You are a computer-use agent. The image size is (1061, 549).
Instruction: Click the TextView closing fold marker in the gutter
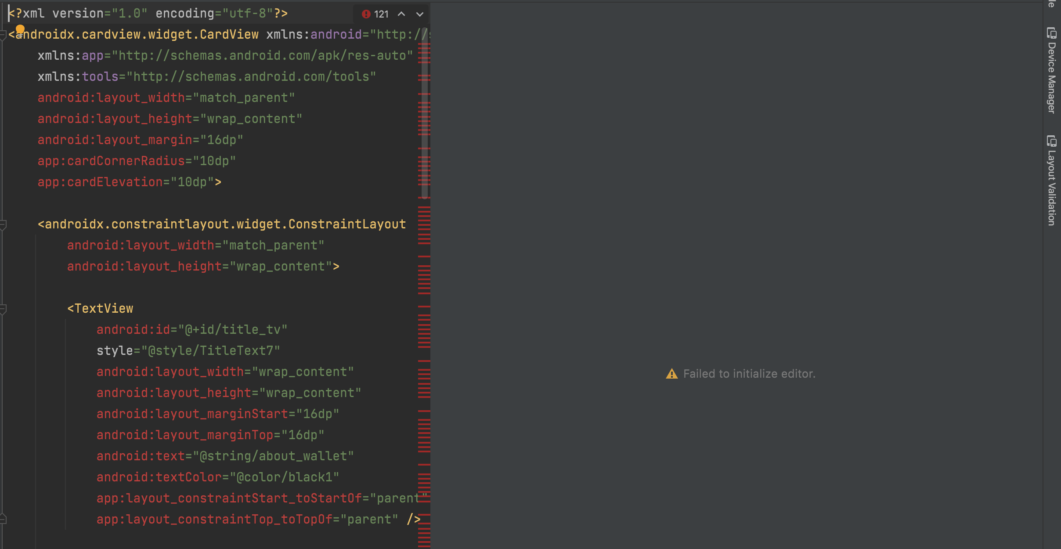pyautogui.click(x=3, y=519)
